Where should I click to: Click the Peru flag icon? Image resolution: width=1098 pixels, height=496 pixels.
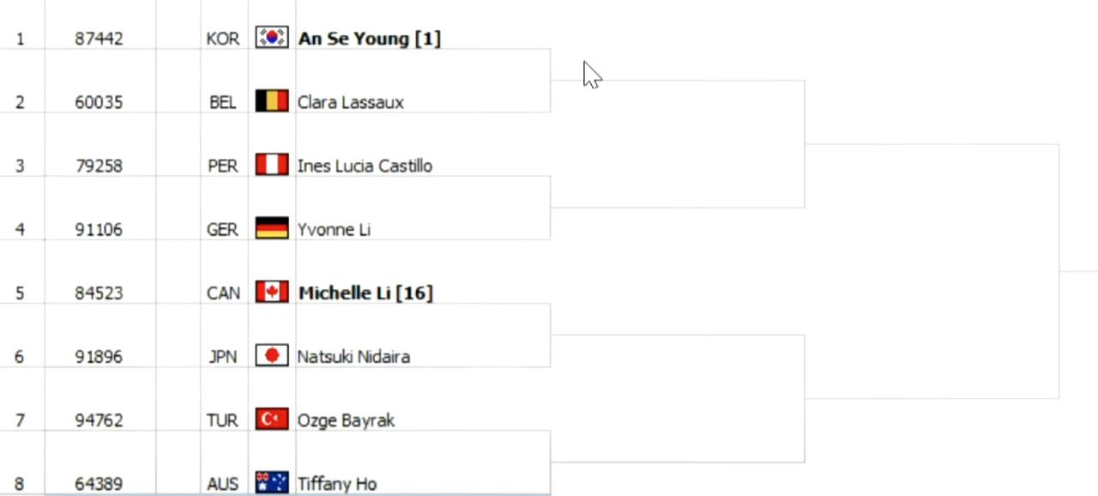point(272,165)
